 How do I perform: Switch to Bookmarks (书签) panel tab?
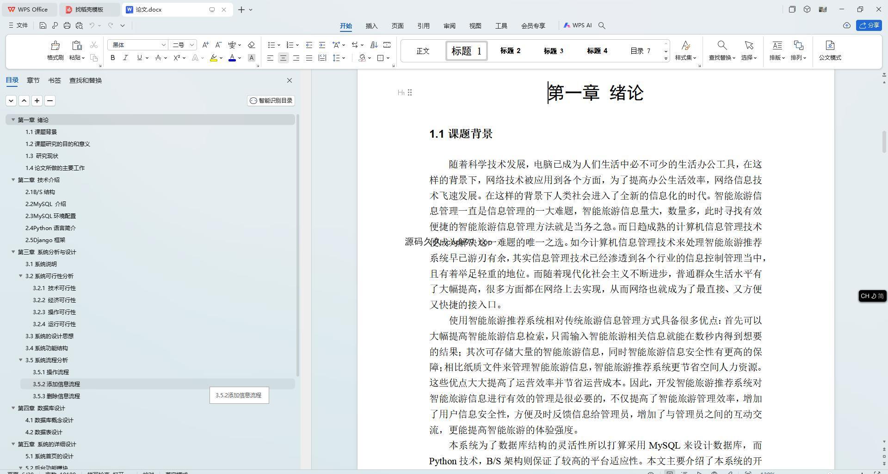coord(54,80)
